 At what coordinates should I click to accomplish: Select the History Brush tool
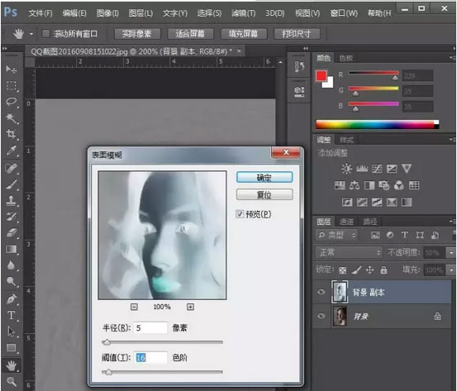click(x=11, y=217)
